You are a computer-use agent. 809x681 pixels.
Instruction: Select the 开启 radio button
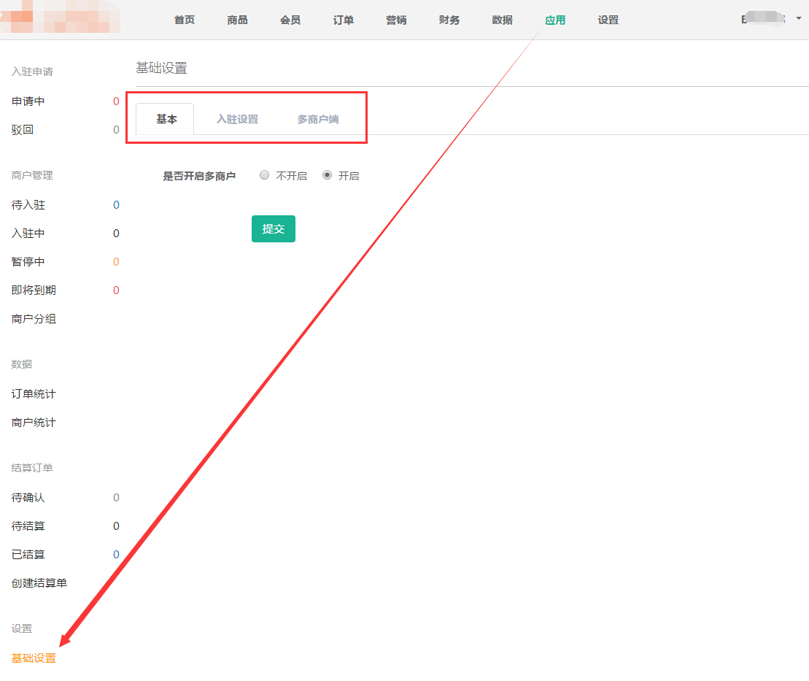coord(327,175)
